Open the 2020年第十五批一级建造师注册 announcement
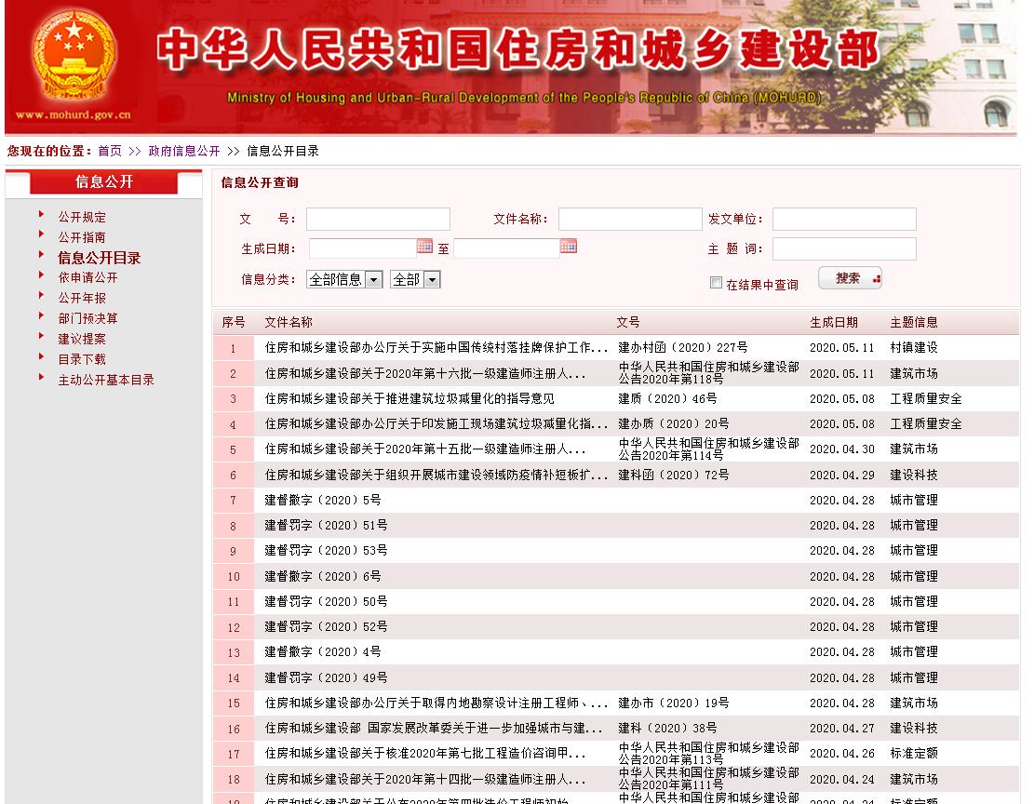This screenshot has height=804, width=1034. pyautogui.click(x=425, y=449)
